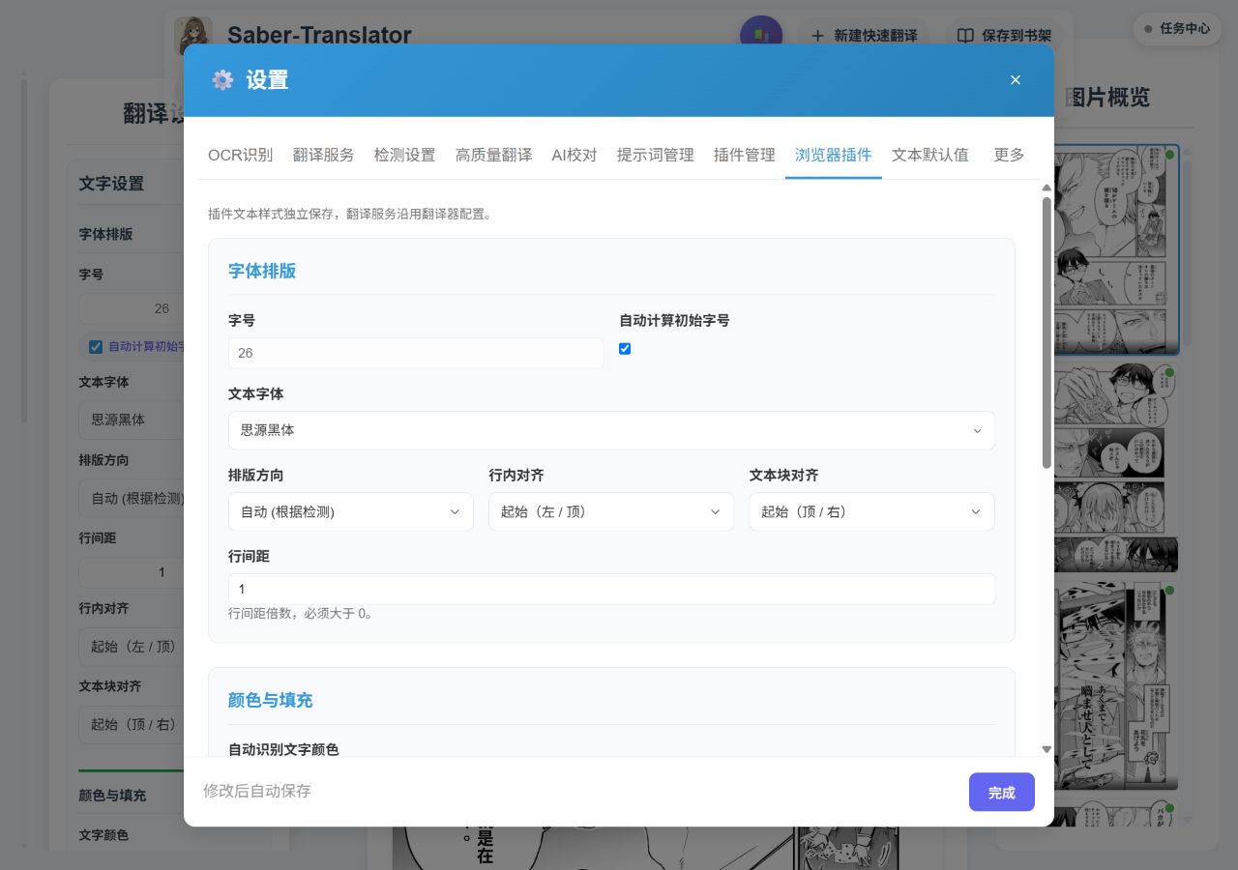Click the Saber-Translator avatar logo

193,36
